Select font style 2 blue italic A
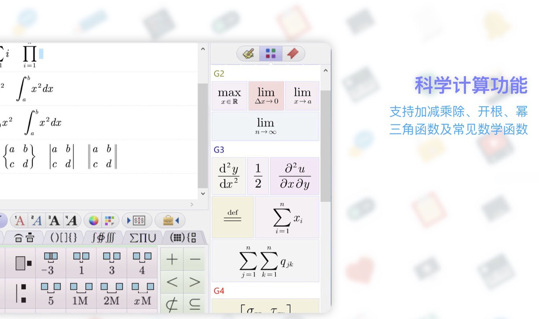The height and width of the screenshot is (319, 539). 36,221
